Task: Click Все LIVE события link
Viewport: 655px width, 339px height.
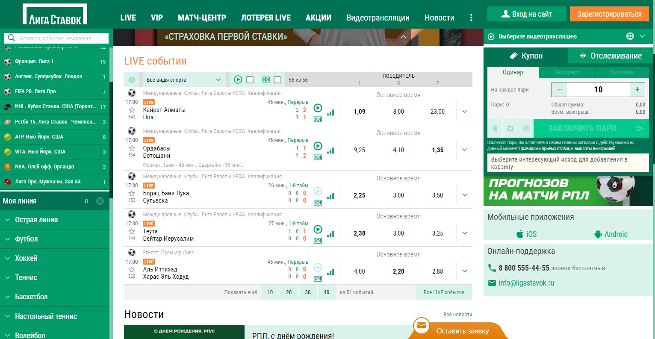Action: [x=444, y=292]
